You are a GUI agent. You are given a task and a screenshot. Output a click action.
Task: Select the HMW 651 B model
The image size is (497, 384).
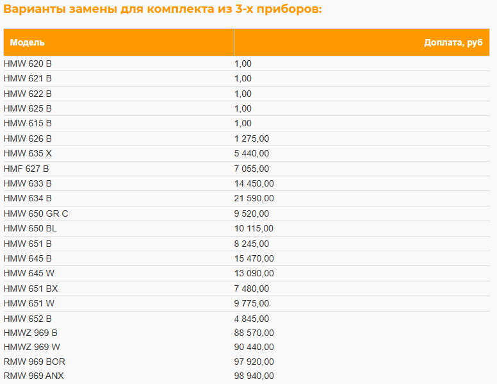(28, 244)
